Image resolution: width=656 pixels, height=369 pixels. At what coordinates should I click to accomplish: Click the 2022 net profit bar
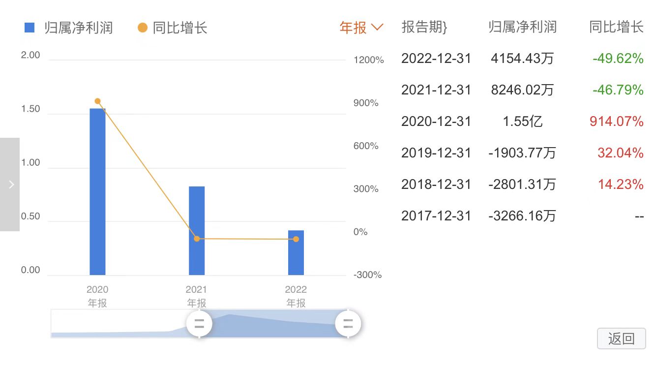pos(296,252)
